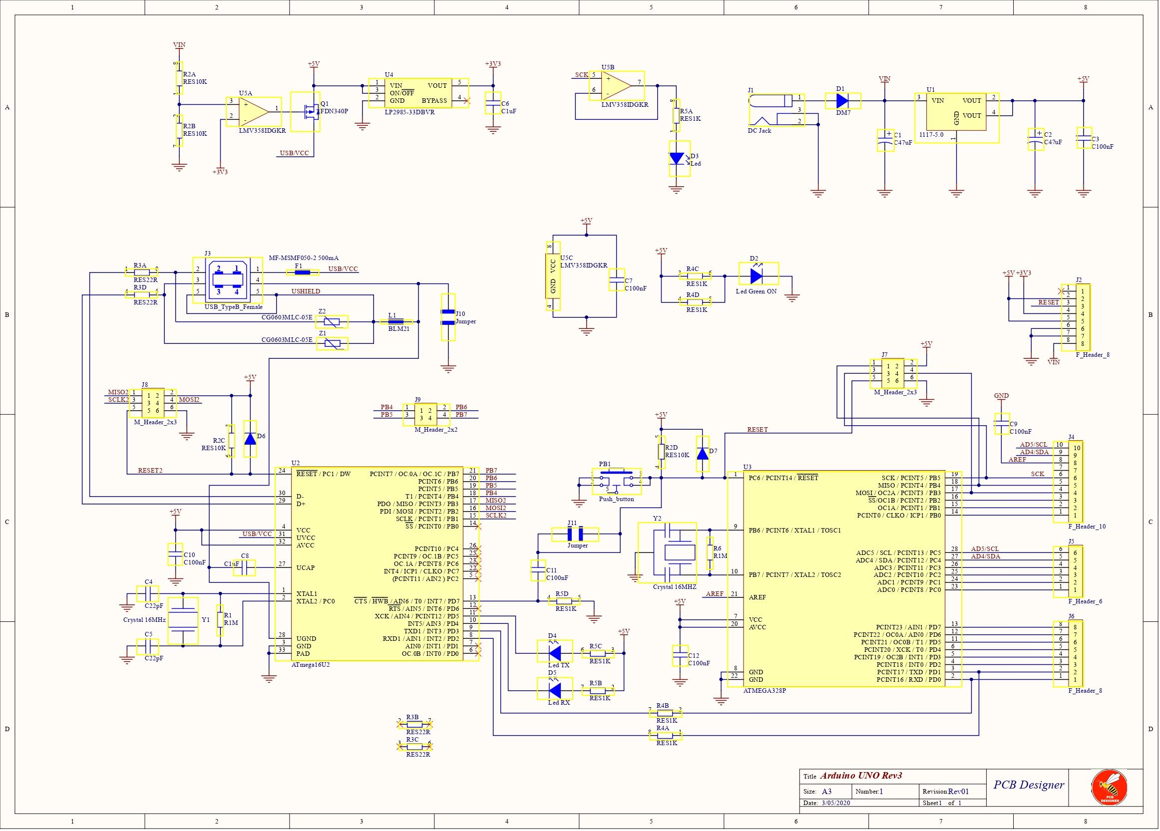This screenshot has height=831, width=1160.
Task: Select the U5A op-amp symbol
Action: [254, 111]
